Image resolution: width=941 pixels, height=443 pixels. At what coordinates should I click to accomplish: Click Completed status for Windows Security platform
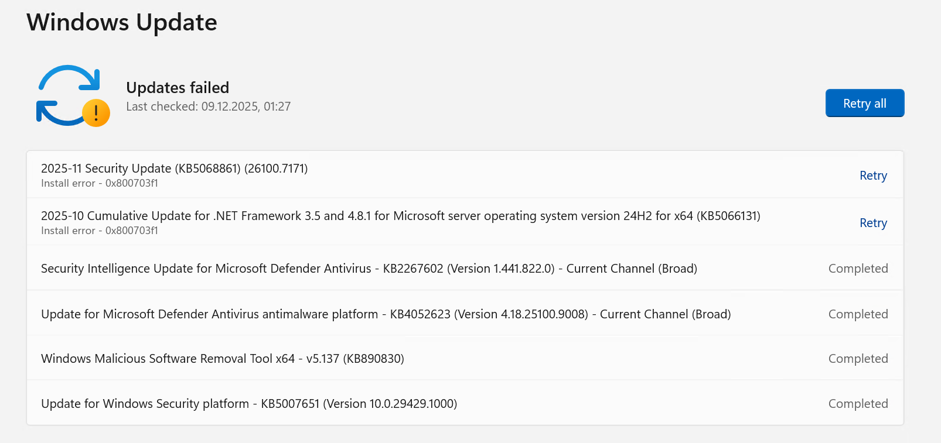[x=858, y=404]
